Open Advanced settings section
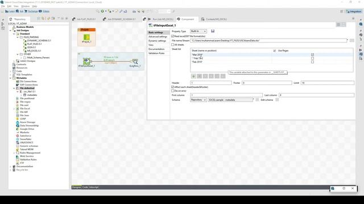 pyautogui.click(x=158, y=36)
